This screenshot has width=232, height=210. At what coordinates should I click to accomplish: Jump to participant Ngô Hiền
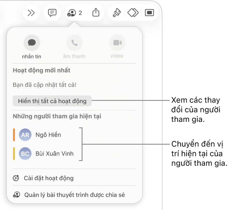(48, 135)
